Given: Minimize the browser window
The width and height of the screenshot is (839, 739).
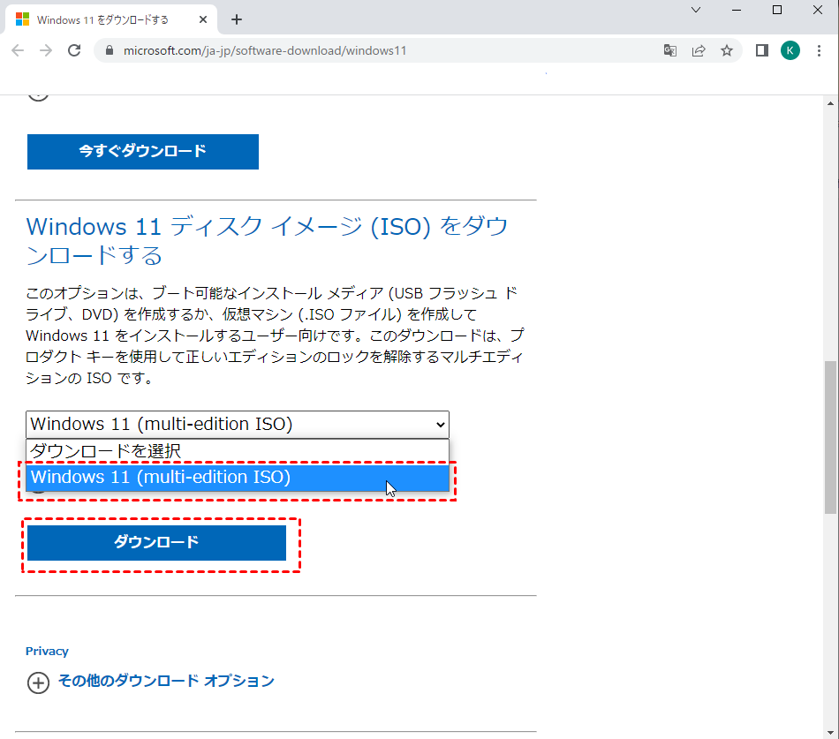Looking at the screenshot, I should pos(737,10).
